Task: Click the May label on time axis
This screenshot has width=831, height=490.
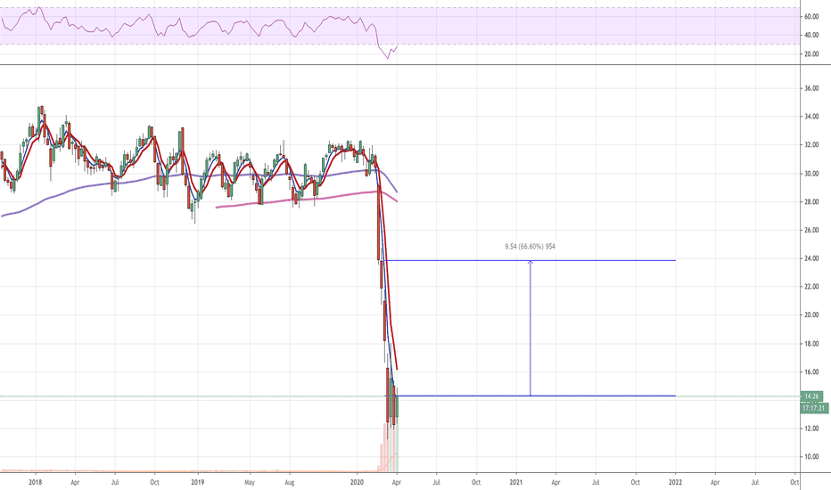Action: (250, 483)
